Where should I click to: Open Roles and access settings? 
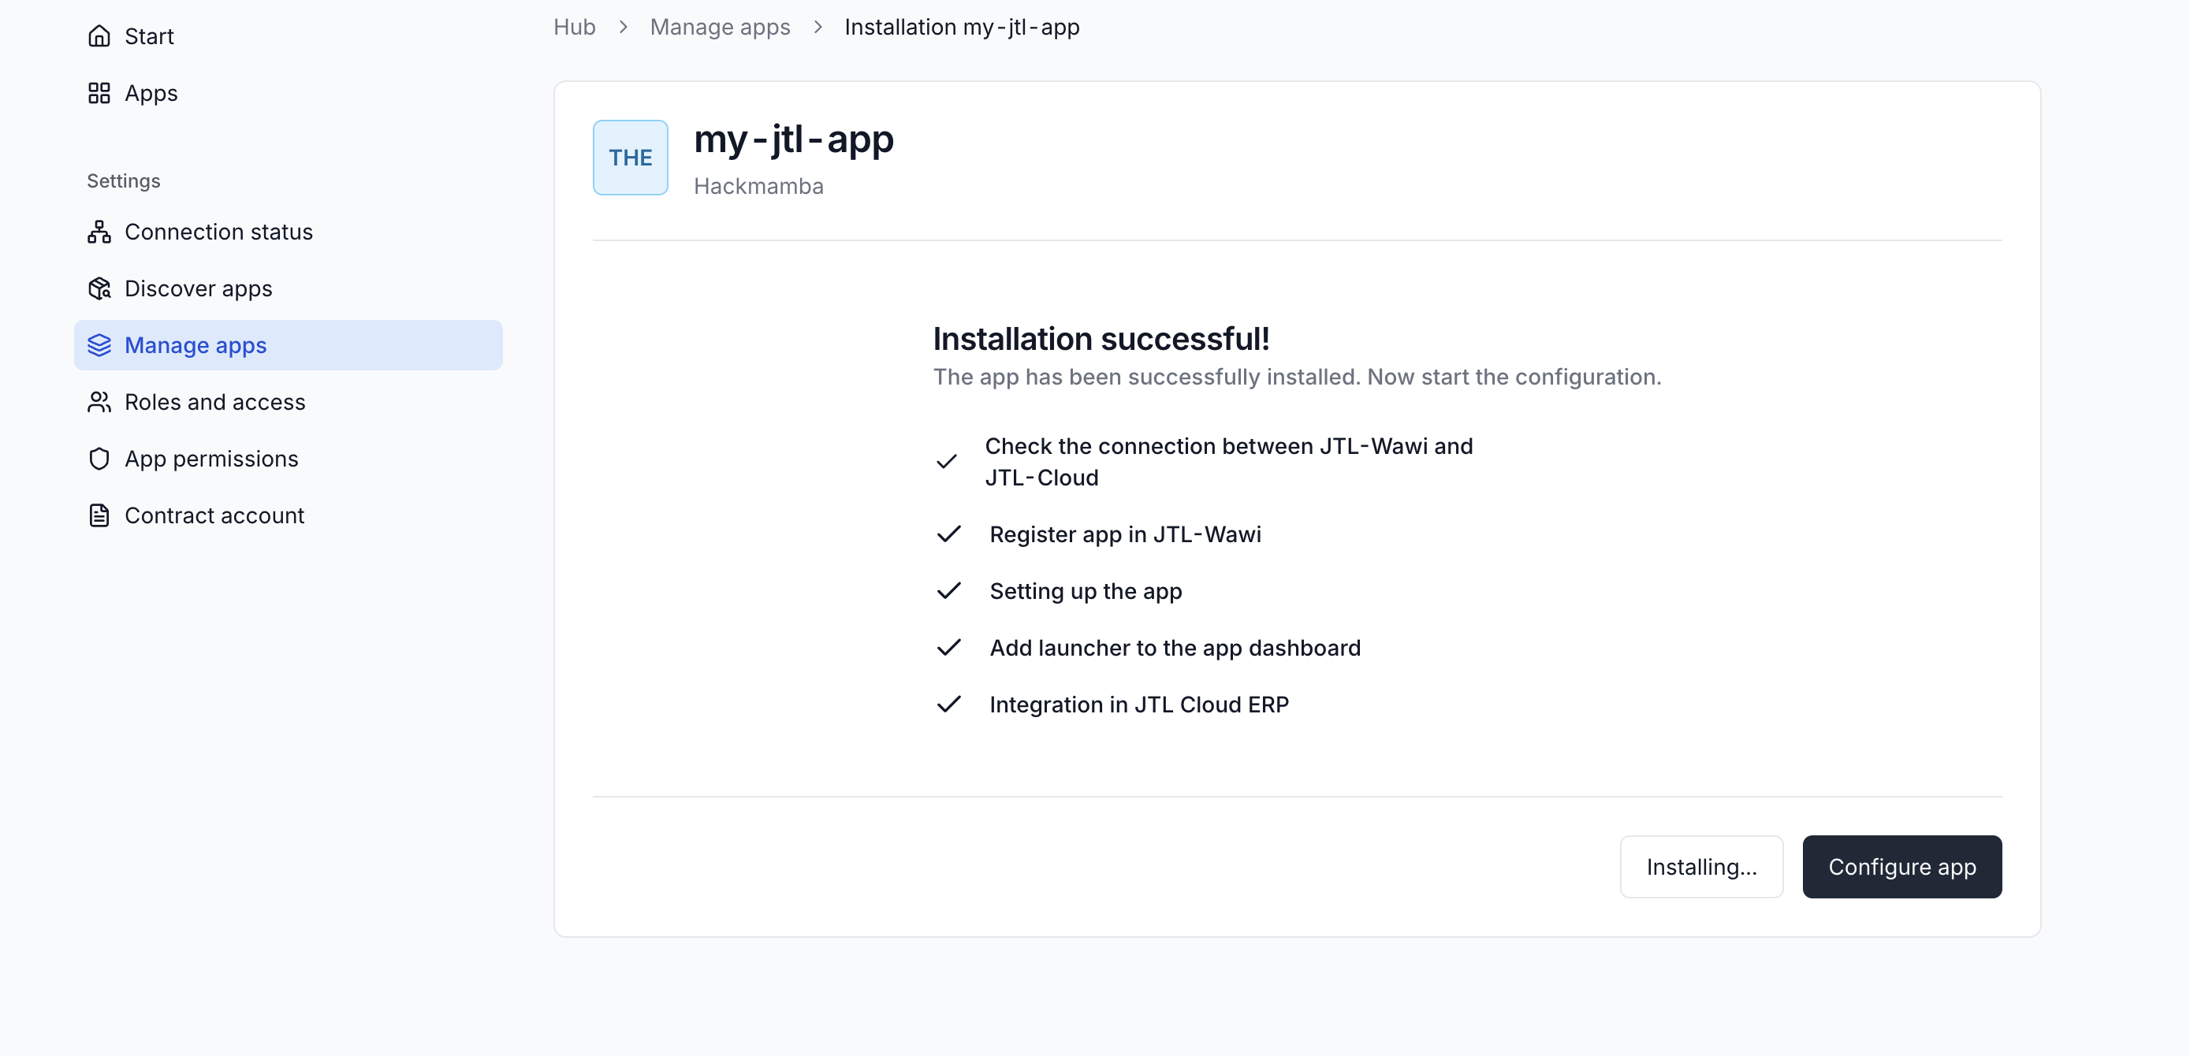pos(289,402)
